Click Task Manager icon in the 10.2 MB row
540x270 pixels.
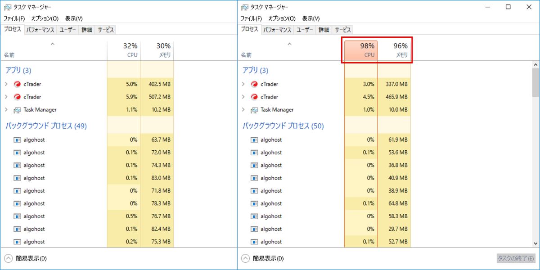(x=17, y=110)
